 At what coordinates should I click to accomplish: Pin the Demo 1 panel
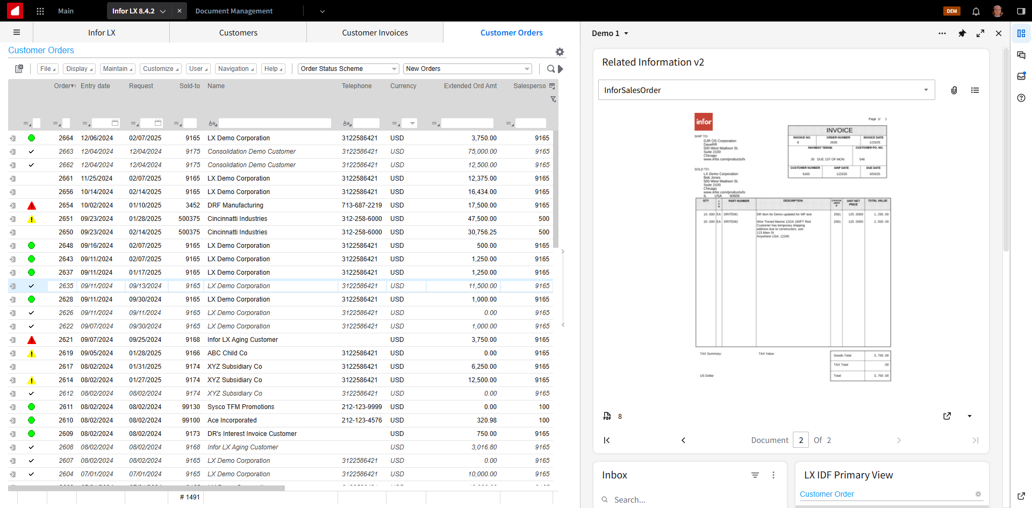pyautogui.click(x=962, y=33)
